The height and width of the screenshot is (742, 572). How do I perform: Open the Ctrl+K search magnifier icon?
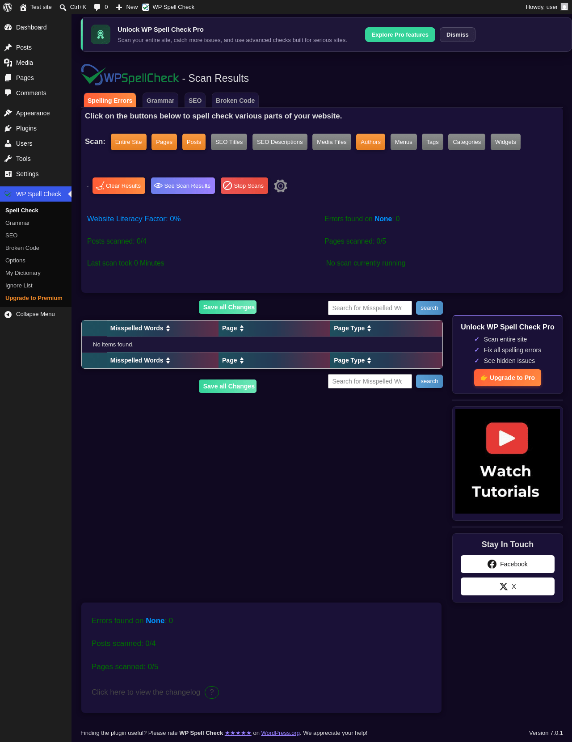click(x=63, y=7)
